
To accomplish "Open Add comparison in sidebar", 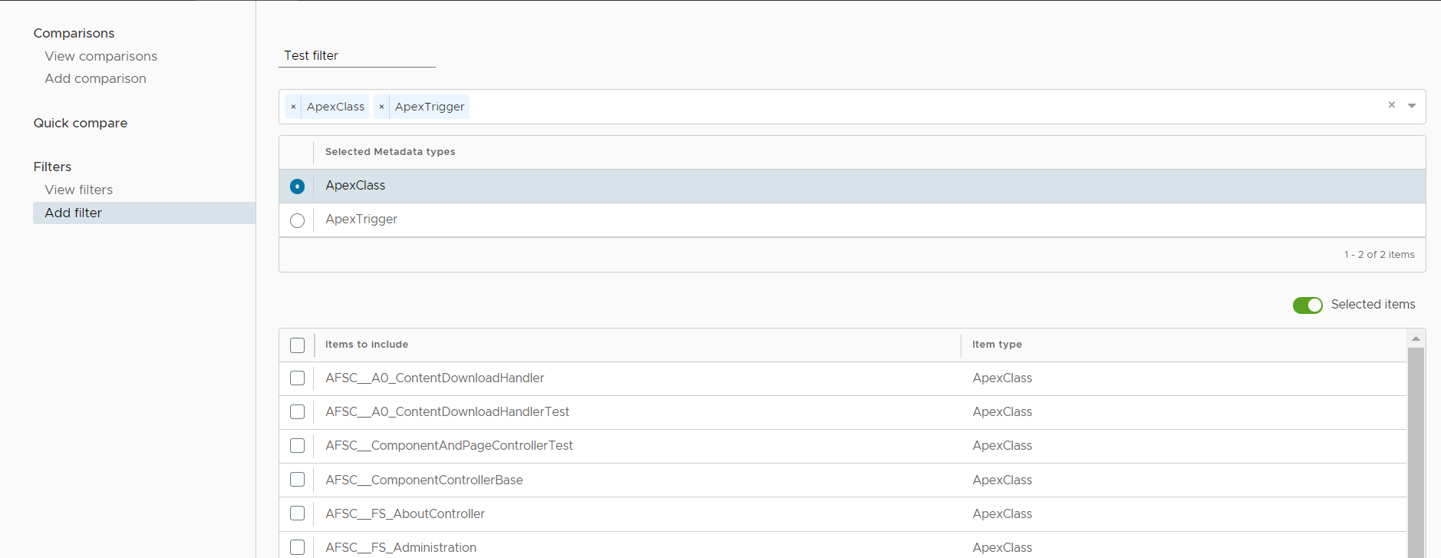I will coord(95,78).
